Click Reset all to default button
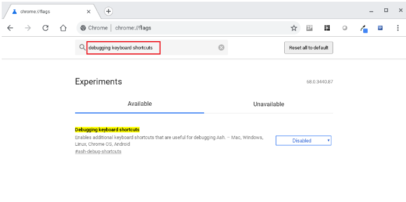Screen dimensions: 406x202 [x=309, y=48]
